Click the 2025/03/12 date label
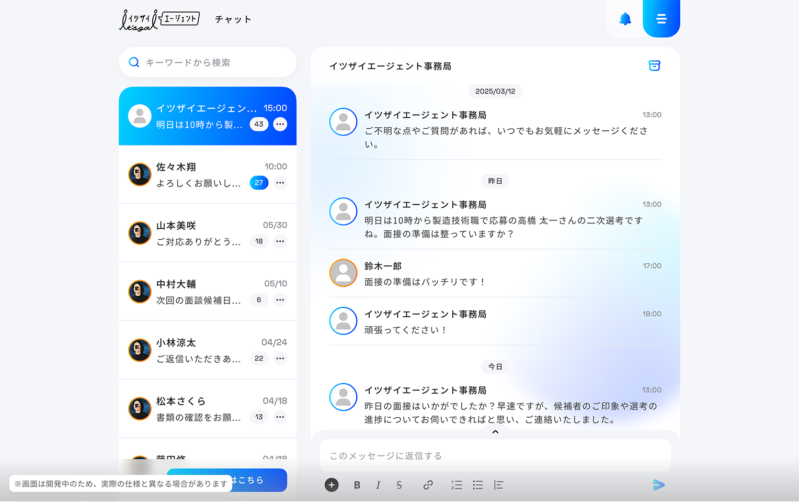Viewport: 799px width, 502px height. coord(495,91)
